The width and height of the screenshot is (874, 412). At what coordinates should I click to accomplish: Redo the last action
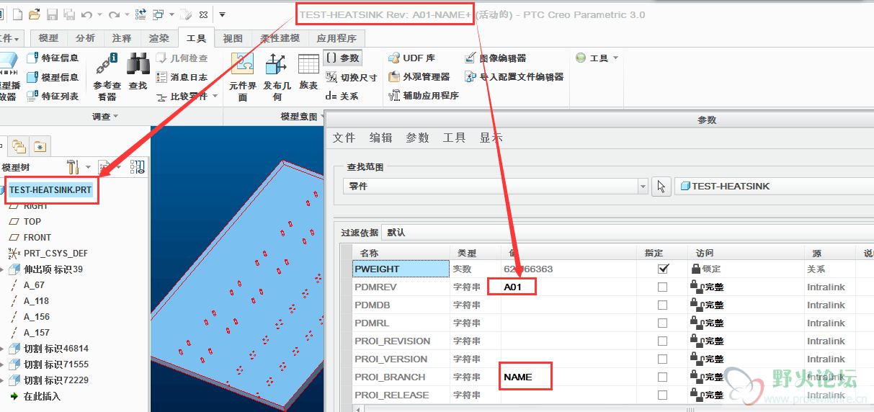pos(113,14)
